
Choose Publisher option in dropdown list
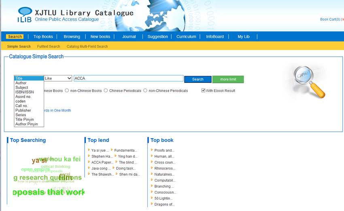[x=29, y=110]
